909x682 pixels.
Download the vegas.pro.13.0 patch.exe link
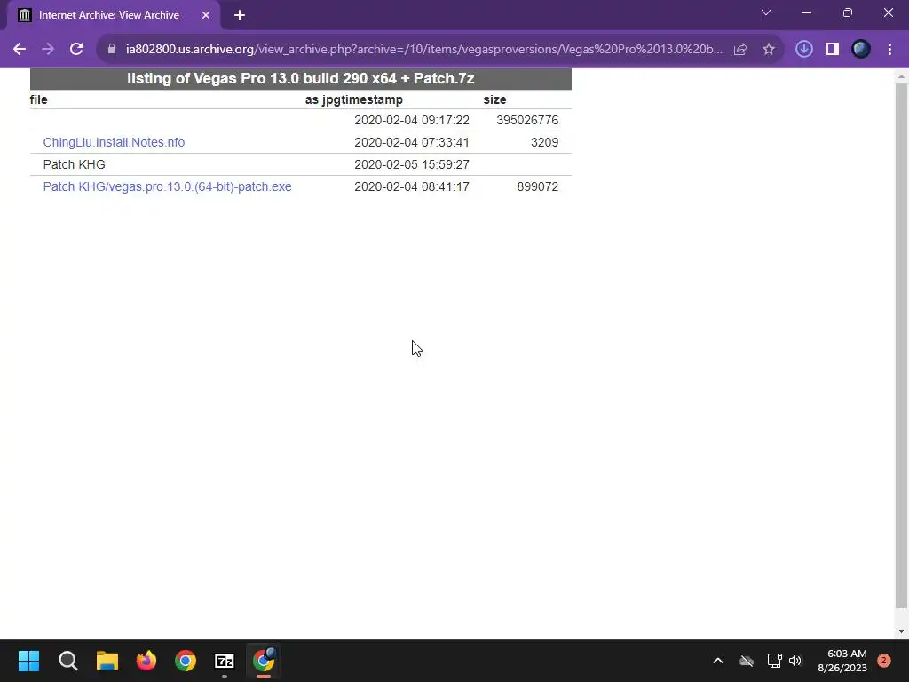tap(167, 186)
